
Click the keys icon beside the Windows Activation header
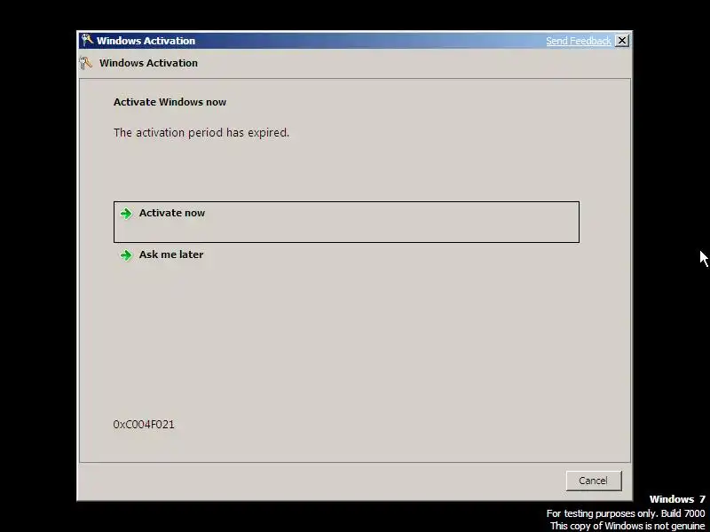(x=86, y=63)
